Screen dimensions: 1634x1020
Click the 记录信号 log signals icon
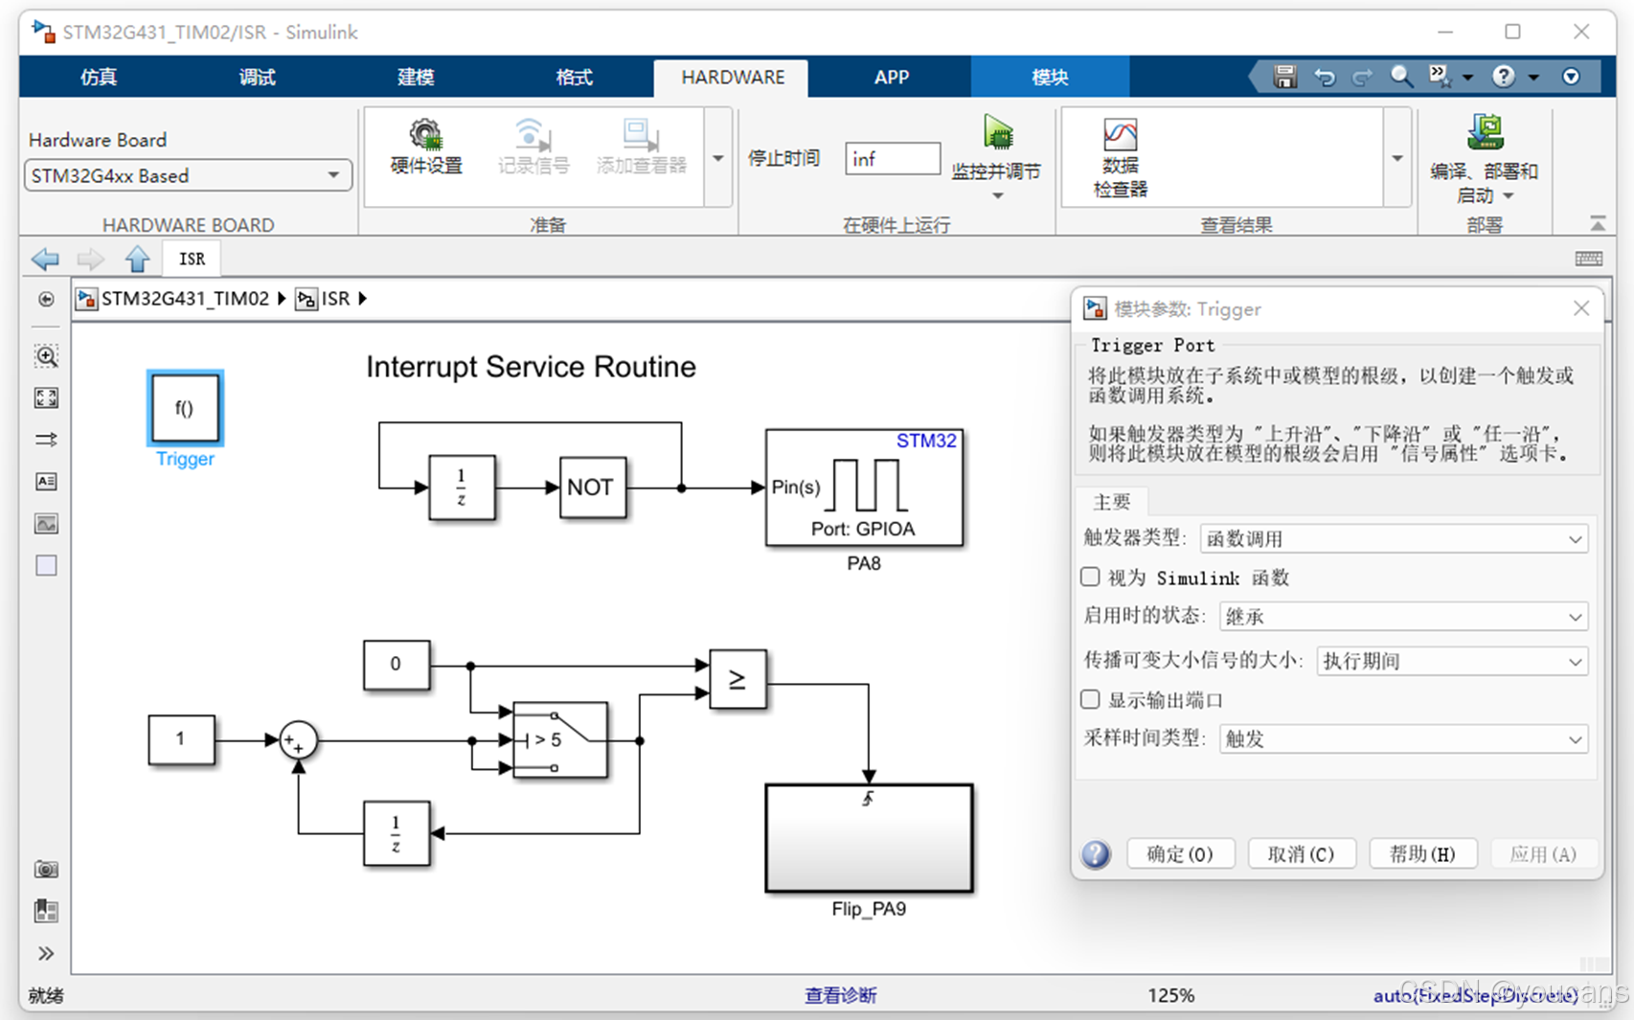coord(533,147)
